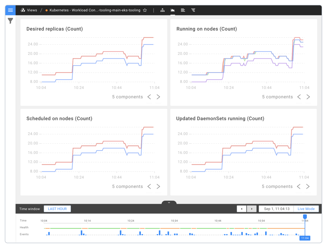The image size is (327, 248).
Task: Open the hamburger navigation menu
Action: (x=10, y=10)
